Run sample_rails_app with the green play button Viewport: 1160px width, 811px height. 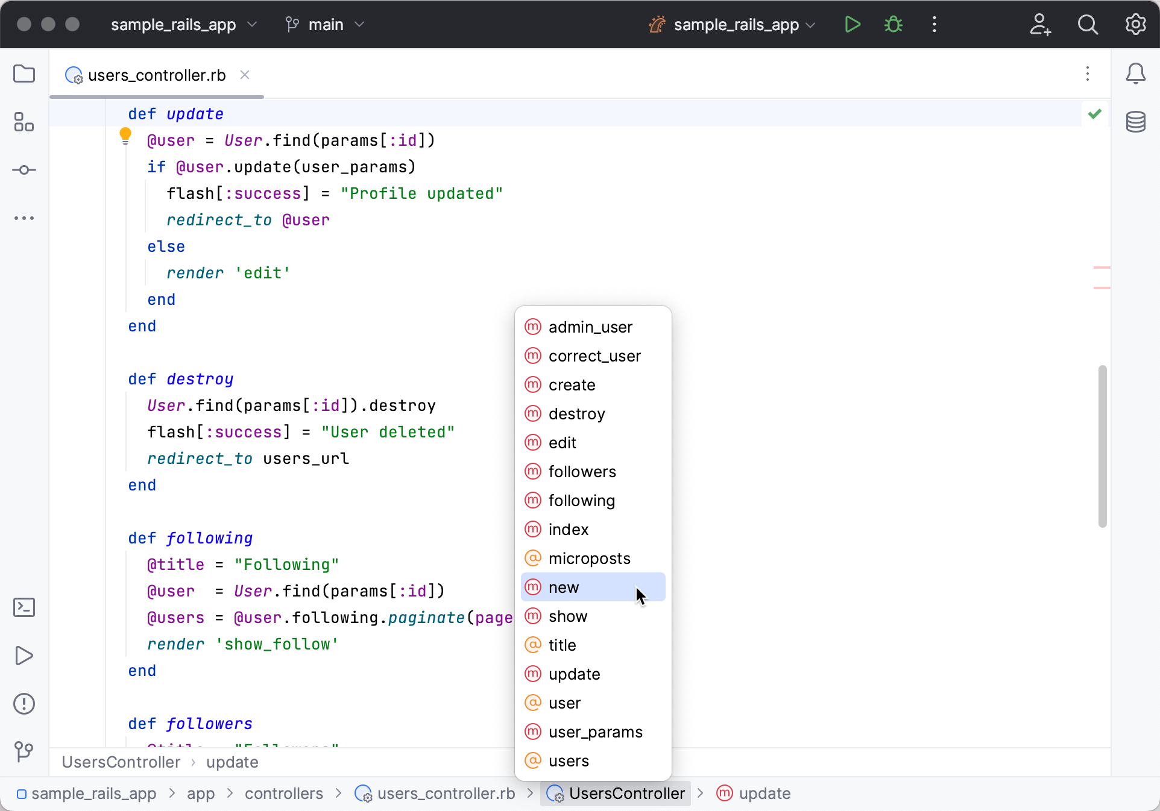point(852,24)
